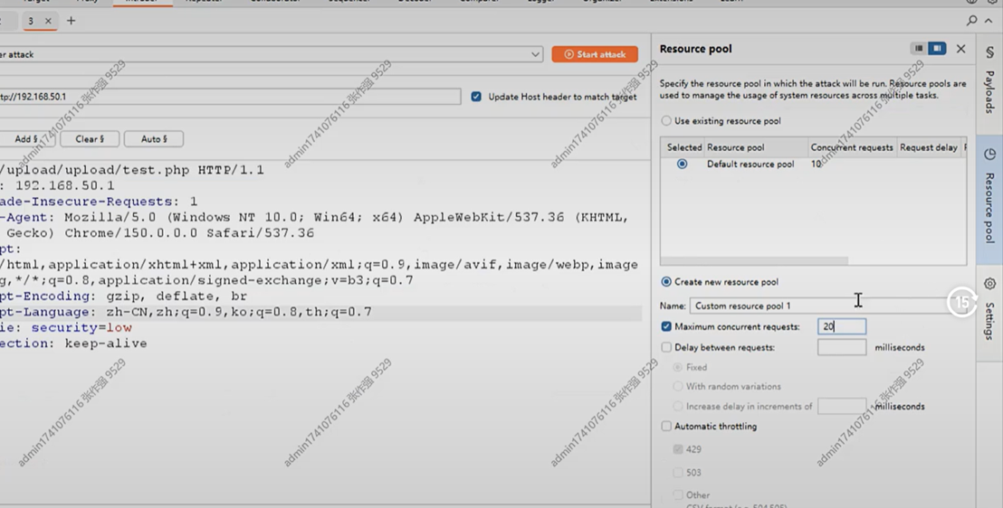Click the Settings gear icon
This screenshot has width=1003, height=508.
989,284
